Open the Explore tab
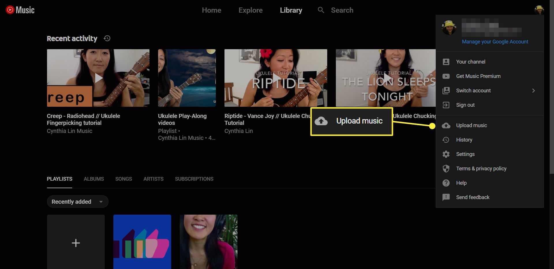554x269 pixels. point(250,10)
